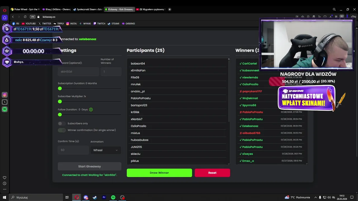Switch to Bitwy G4Skins tab
Screen dimensions: 358x201
coord(56,9)
